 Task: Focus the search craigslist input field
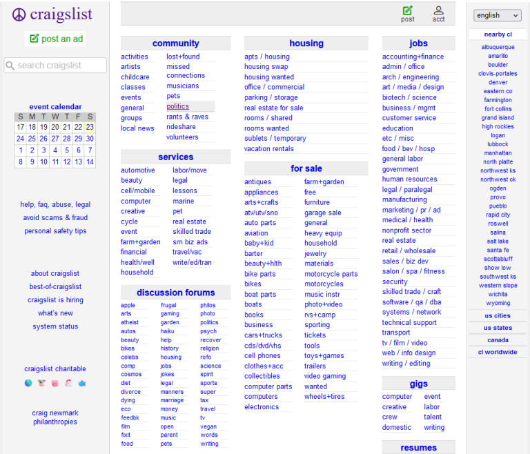click(x=55, y=66)
